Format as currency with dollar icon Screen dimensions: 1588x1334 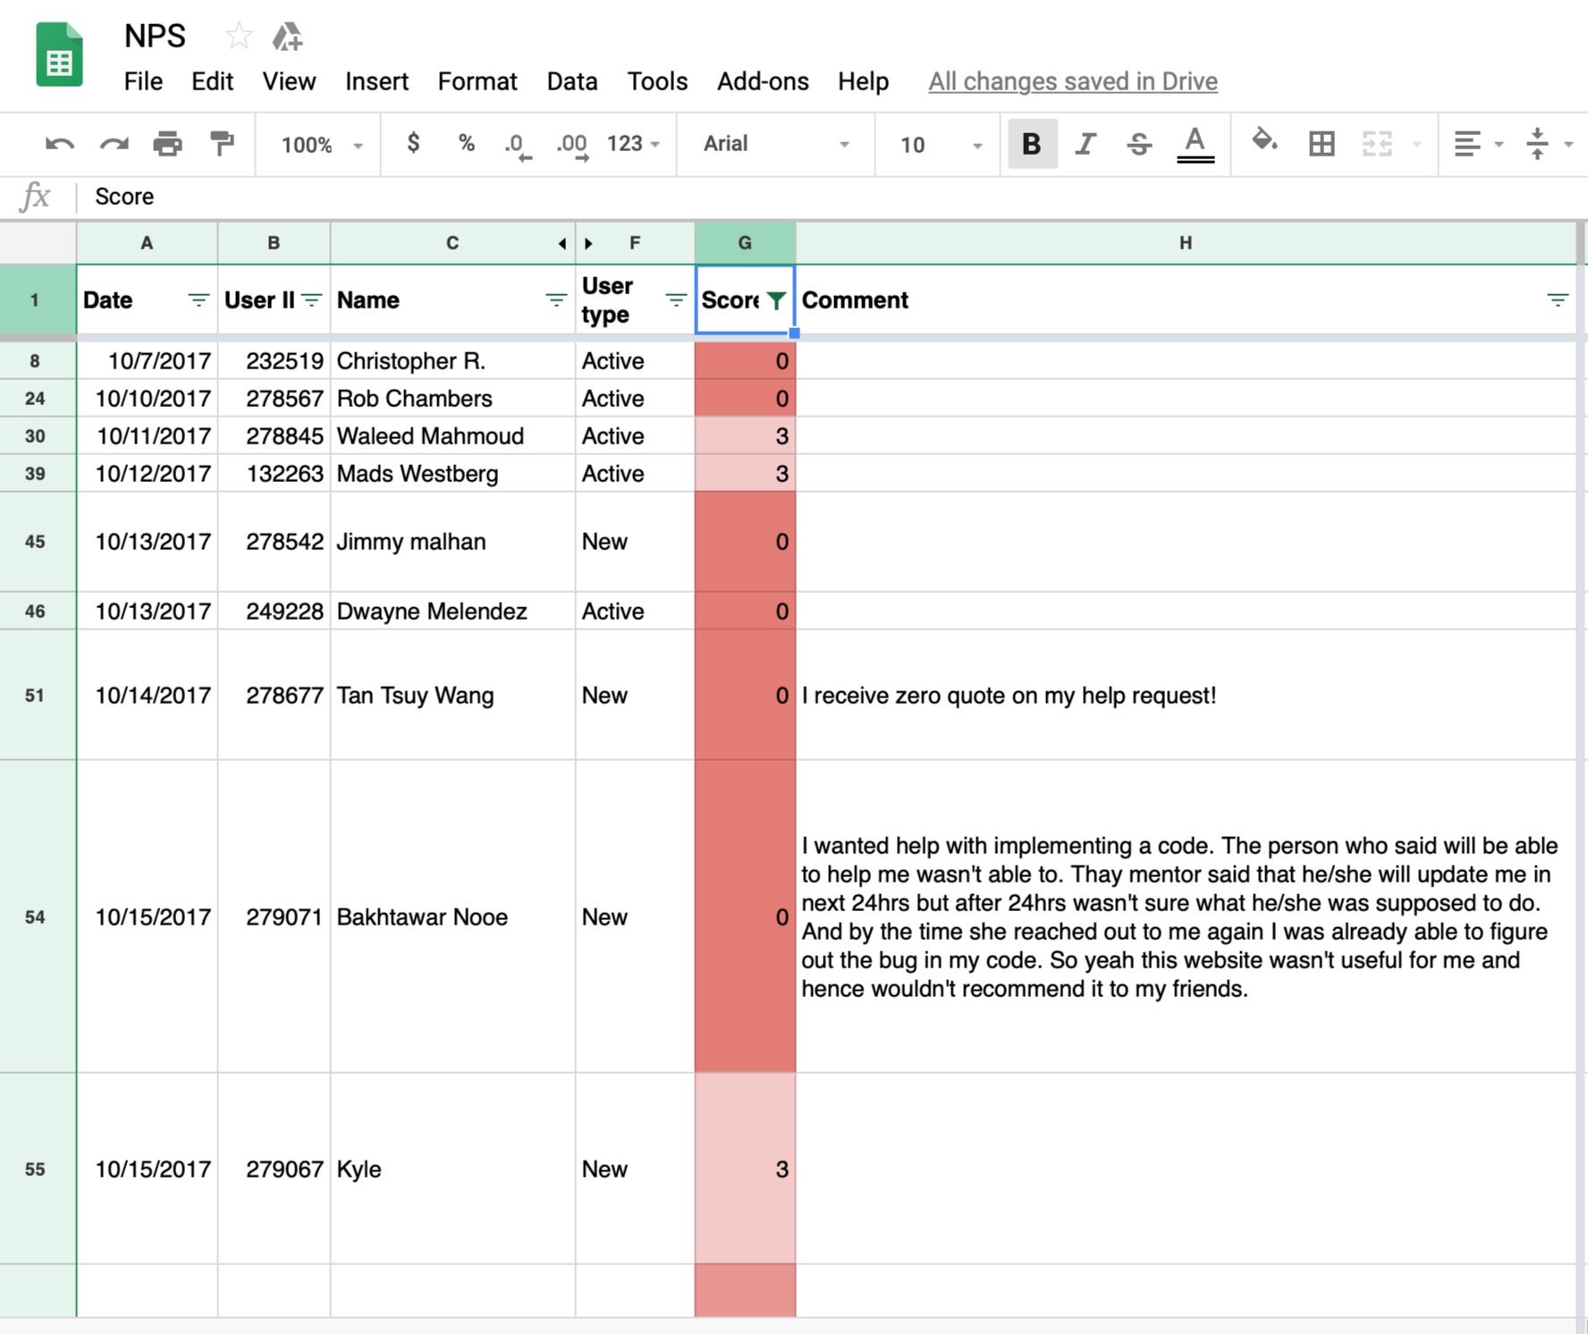coord(412,143)
